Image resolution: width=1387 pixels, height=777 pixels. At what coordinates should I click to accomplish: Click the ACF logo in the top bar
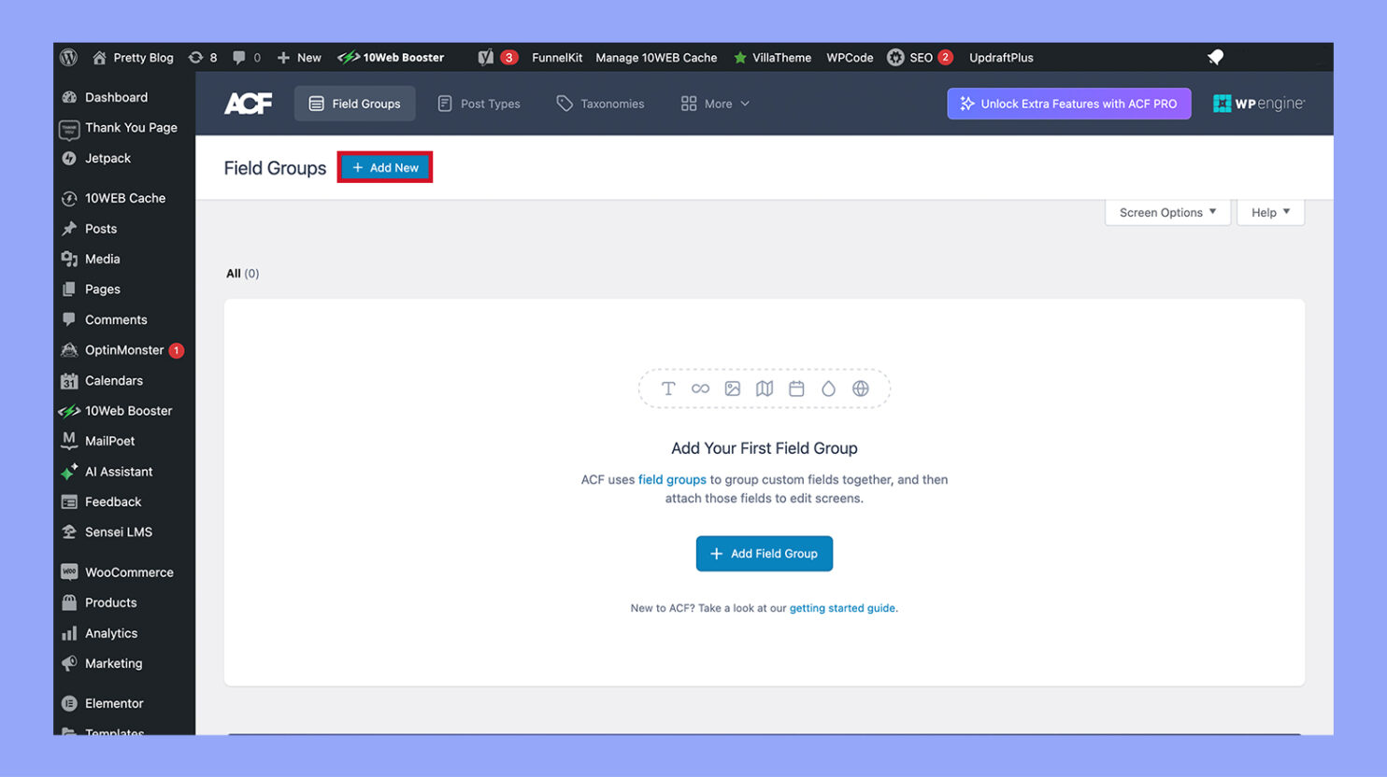pos(248,103)
